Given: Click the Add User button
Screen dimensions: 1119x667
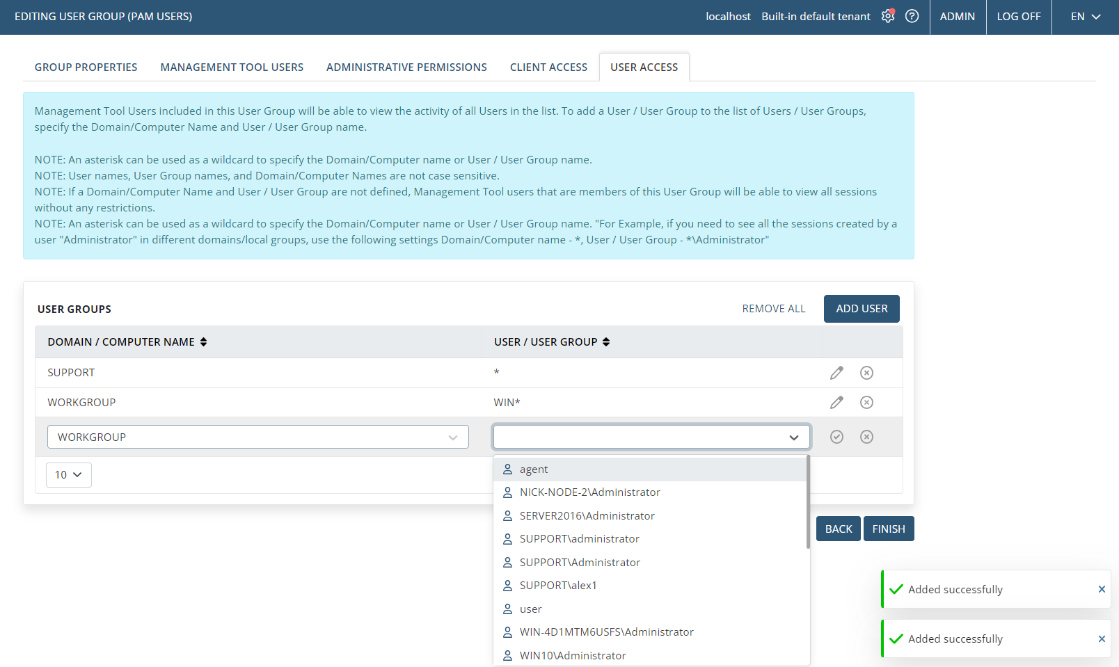Looking at the screenshot, I should pos(862,309).
